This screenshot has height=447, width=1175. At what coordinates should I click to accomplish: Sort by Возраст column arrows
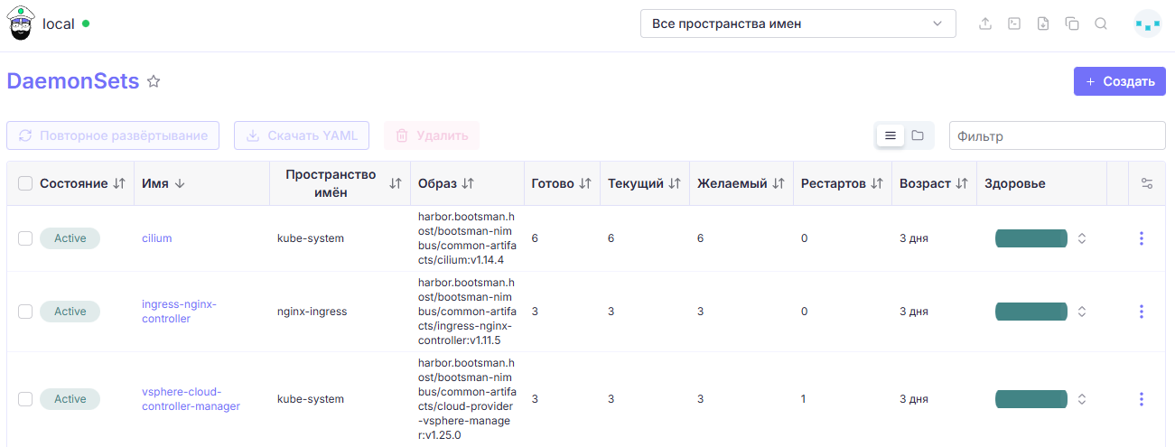tap(962, 183)
